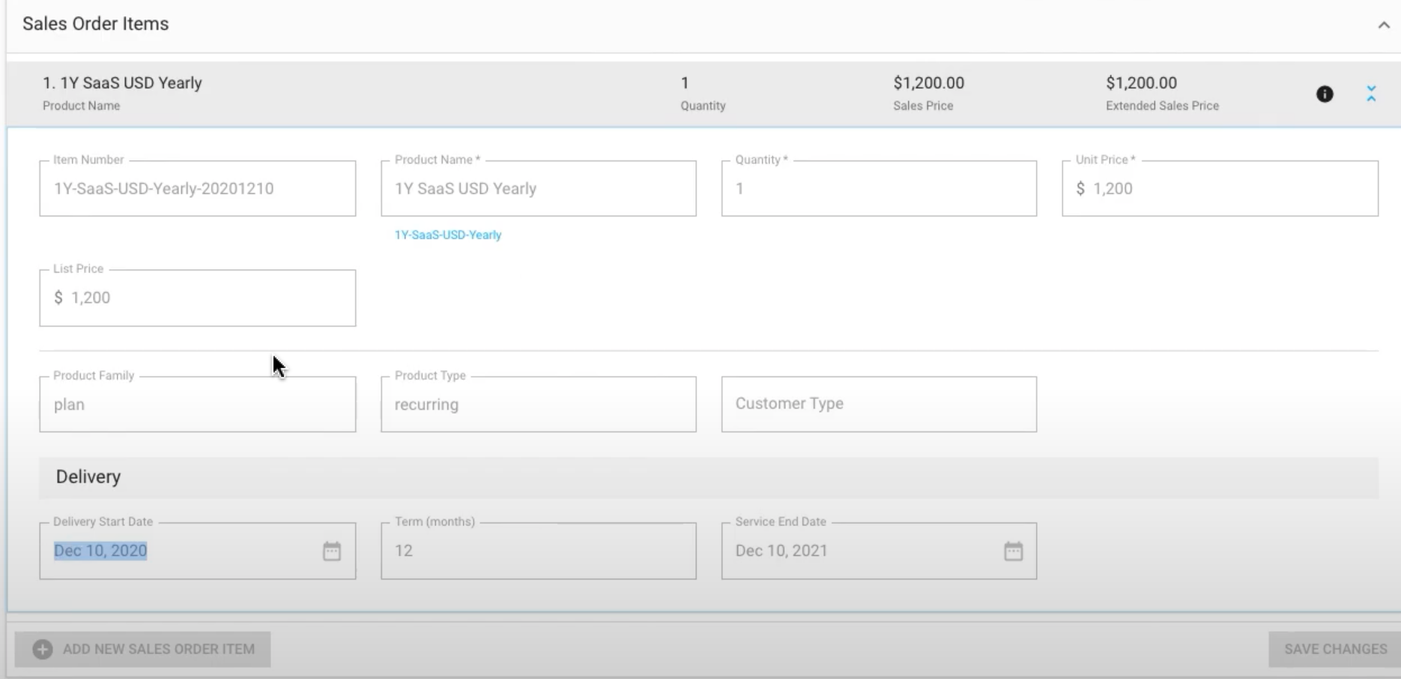Click the Term (months) field
This screenshot has height=679, width=1401.
point(538,552)
